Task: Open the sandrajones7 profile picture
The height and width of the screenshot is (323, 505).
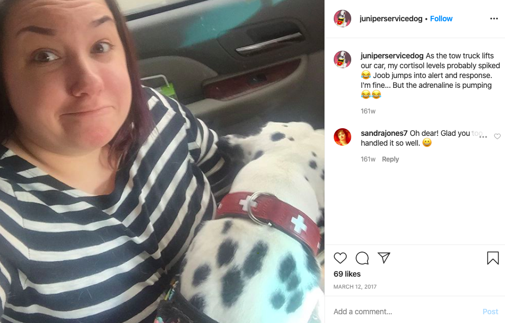Action: tap(342, 137)
